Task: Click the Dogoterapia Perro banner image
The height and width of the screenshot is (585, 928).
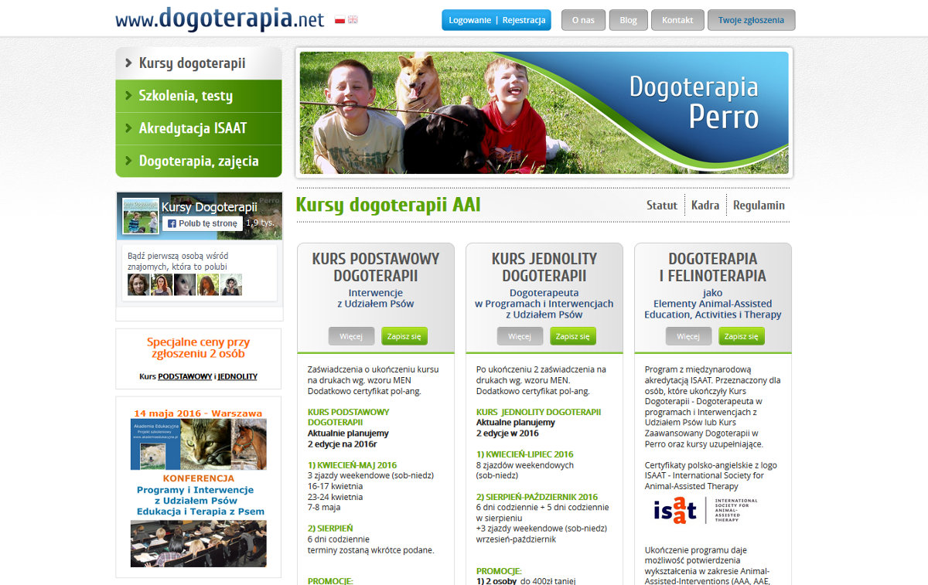Action: tap(544, 113)
